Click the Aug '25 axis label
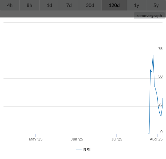Screen dimensions: 166x159 click(x=156, y=139)
